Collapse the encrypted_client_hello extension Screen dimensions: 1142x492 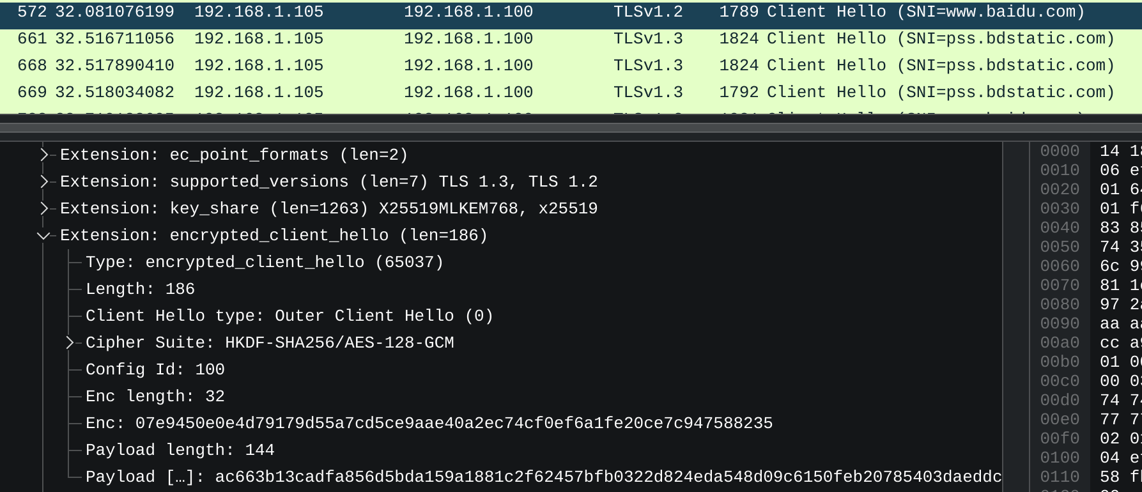pyautogui.click(x=43, y=235)
